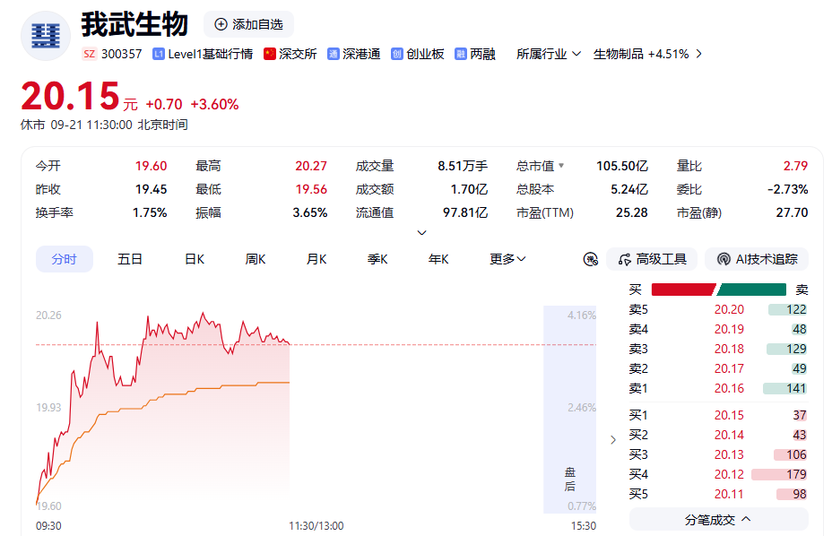Click the round chart settings icon beside 高级工具

point(591,259)
